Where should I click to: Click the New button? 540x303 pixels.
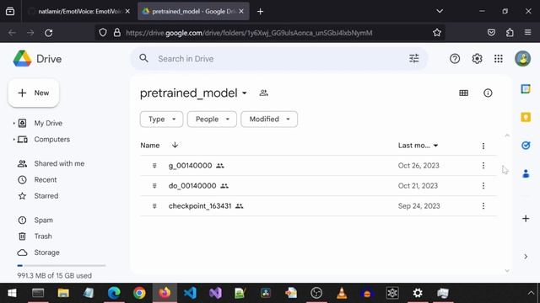coord(34,93)
